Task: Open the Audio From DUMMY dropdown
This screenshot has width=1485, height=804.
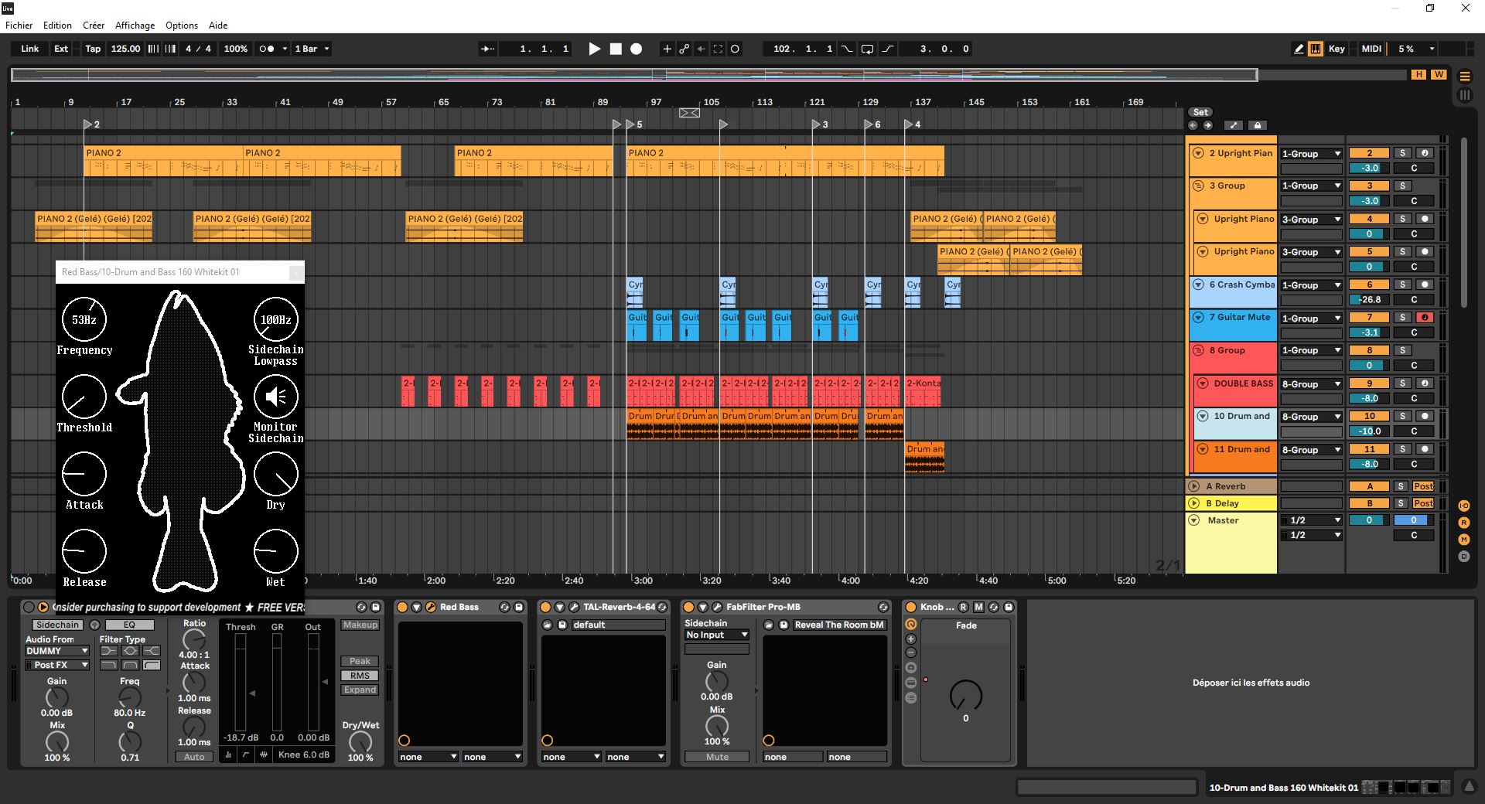Action: tap(57, 651)
